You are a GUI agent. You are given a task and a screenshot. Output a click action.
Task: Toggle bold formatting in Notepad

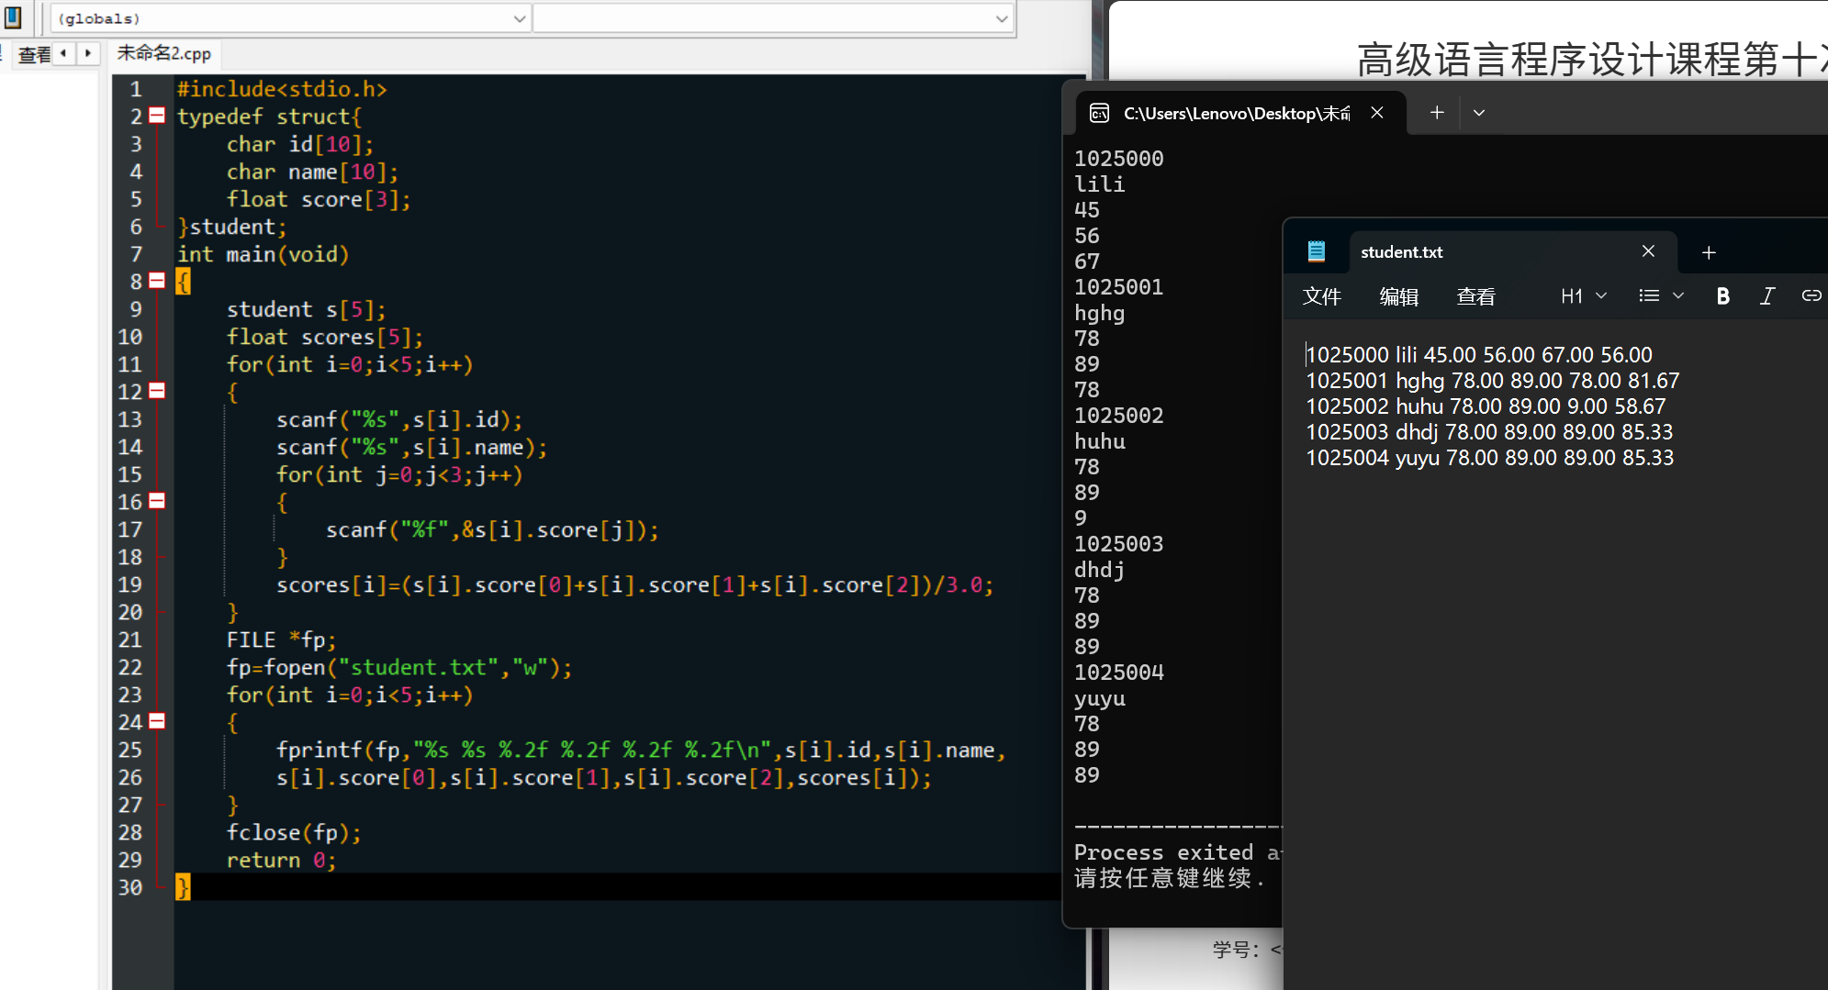point(1722,295)
